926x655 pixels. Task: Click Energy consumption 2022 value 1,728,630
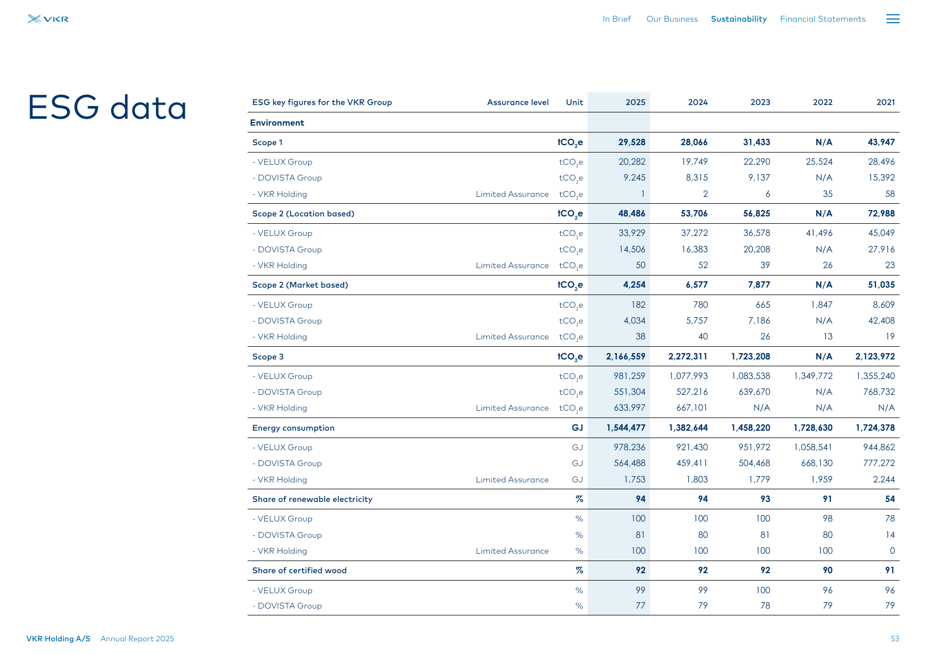tap(812, 428)
